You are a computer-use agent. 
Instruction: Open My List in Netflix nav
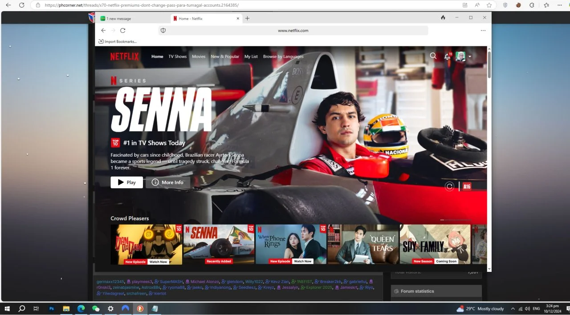pyautogui.click(x=251, y=57)
